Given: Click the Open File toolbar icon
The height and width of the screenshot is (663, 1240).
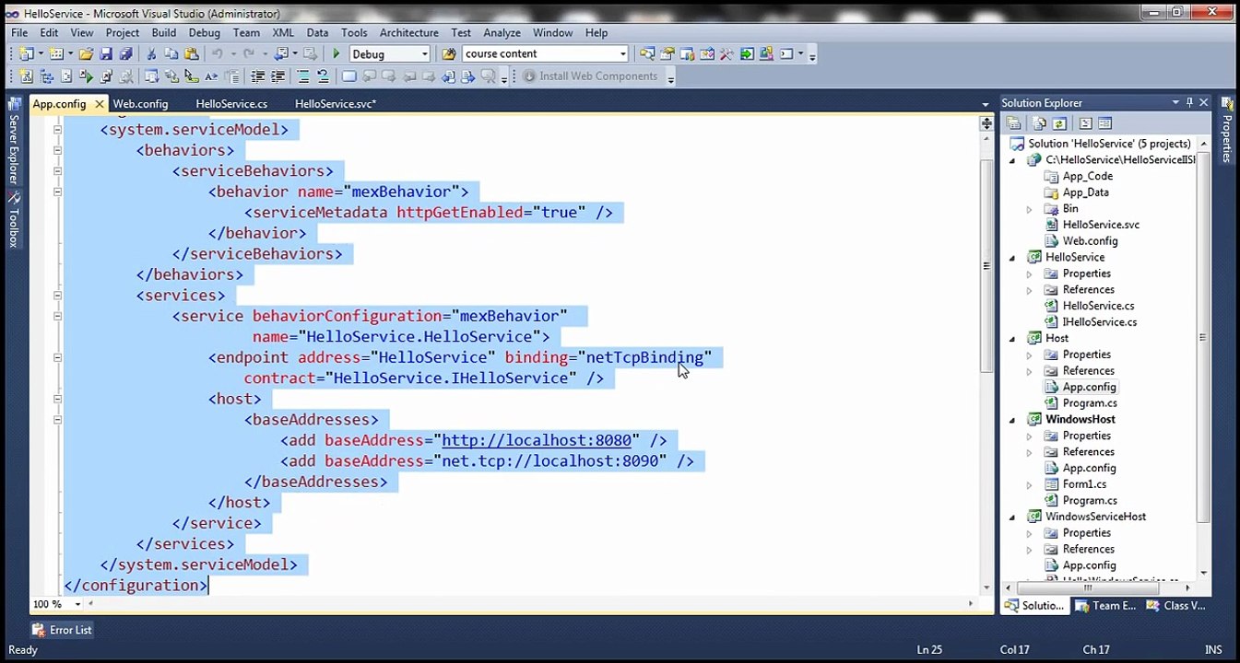Looking at the screenshot, I should (85, 54).
